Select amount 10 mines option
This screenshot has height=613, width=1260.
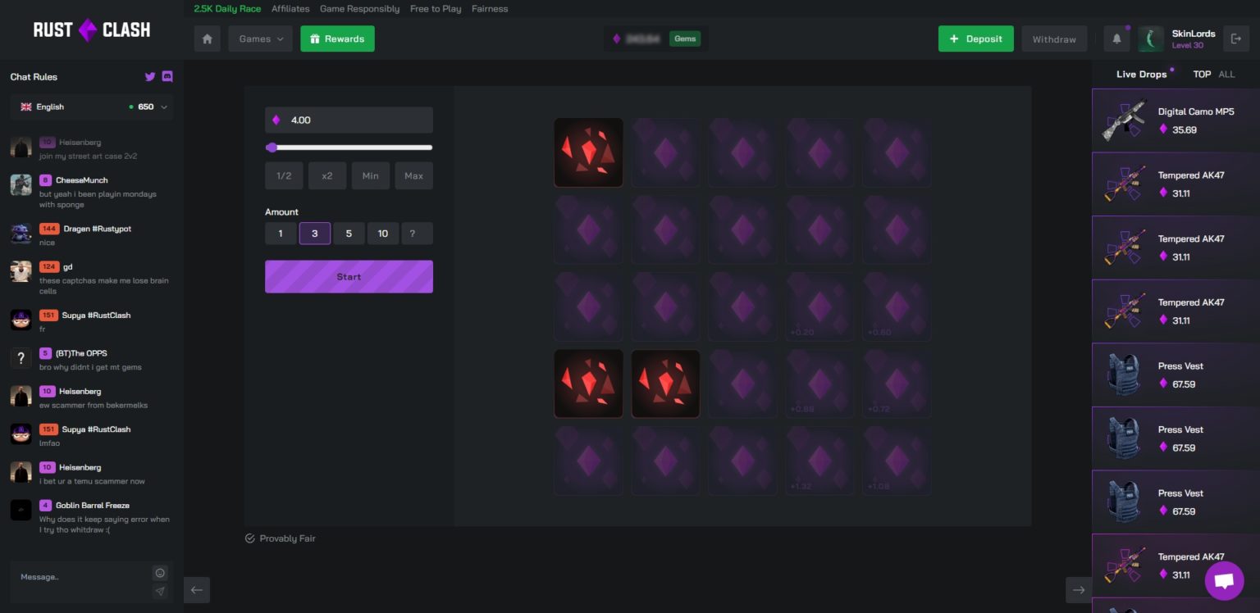click(x=382, y=234)
